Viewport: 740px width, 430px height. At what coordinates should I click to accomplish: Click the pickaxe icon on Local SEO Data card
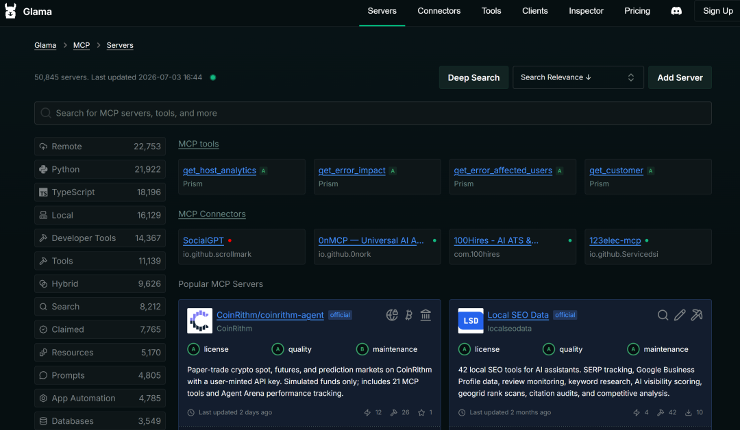pos(697,315)
